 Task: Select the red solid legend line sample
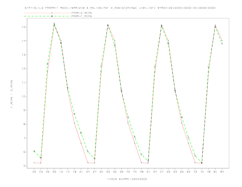[x=47, y=13]
